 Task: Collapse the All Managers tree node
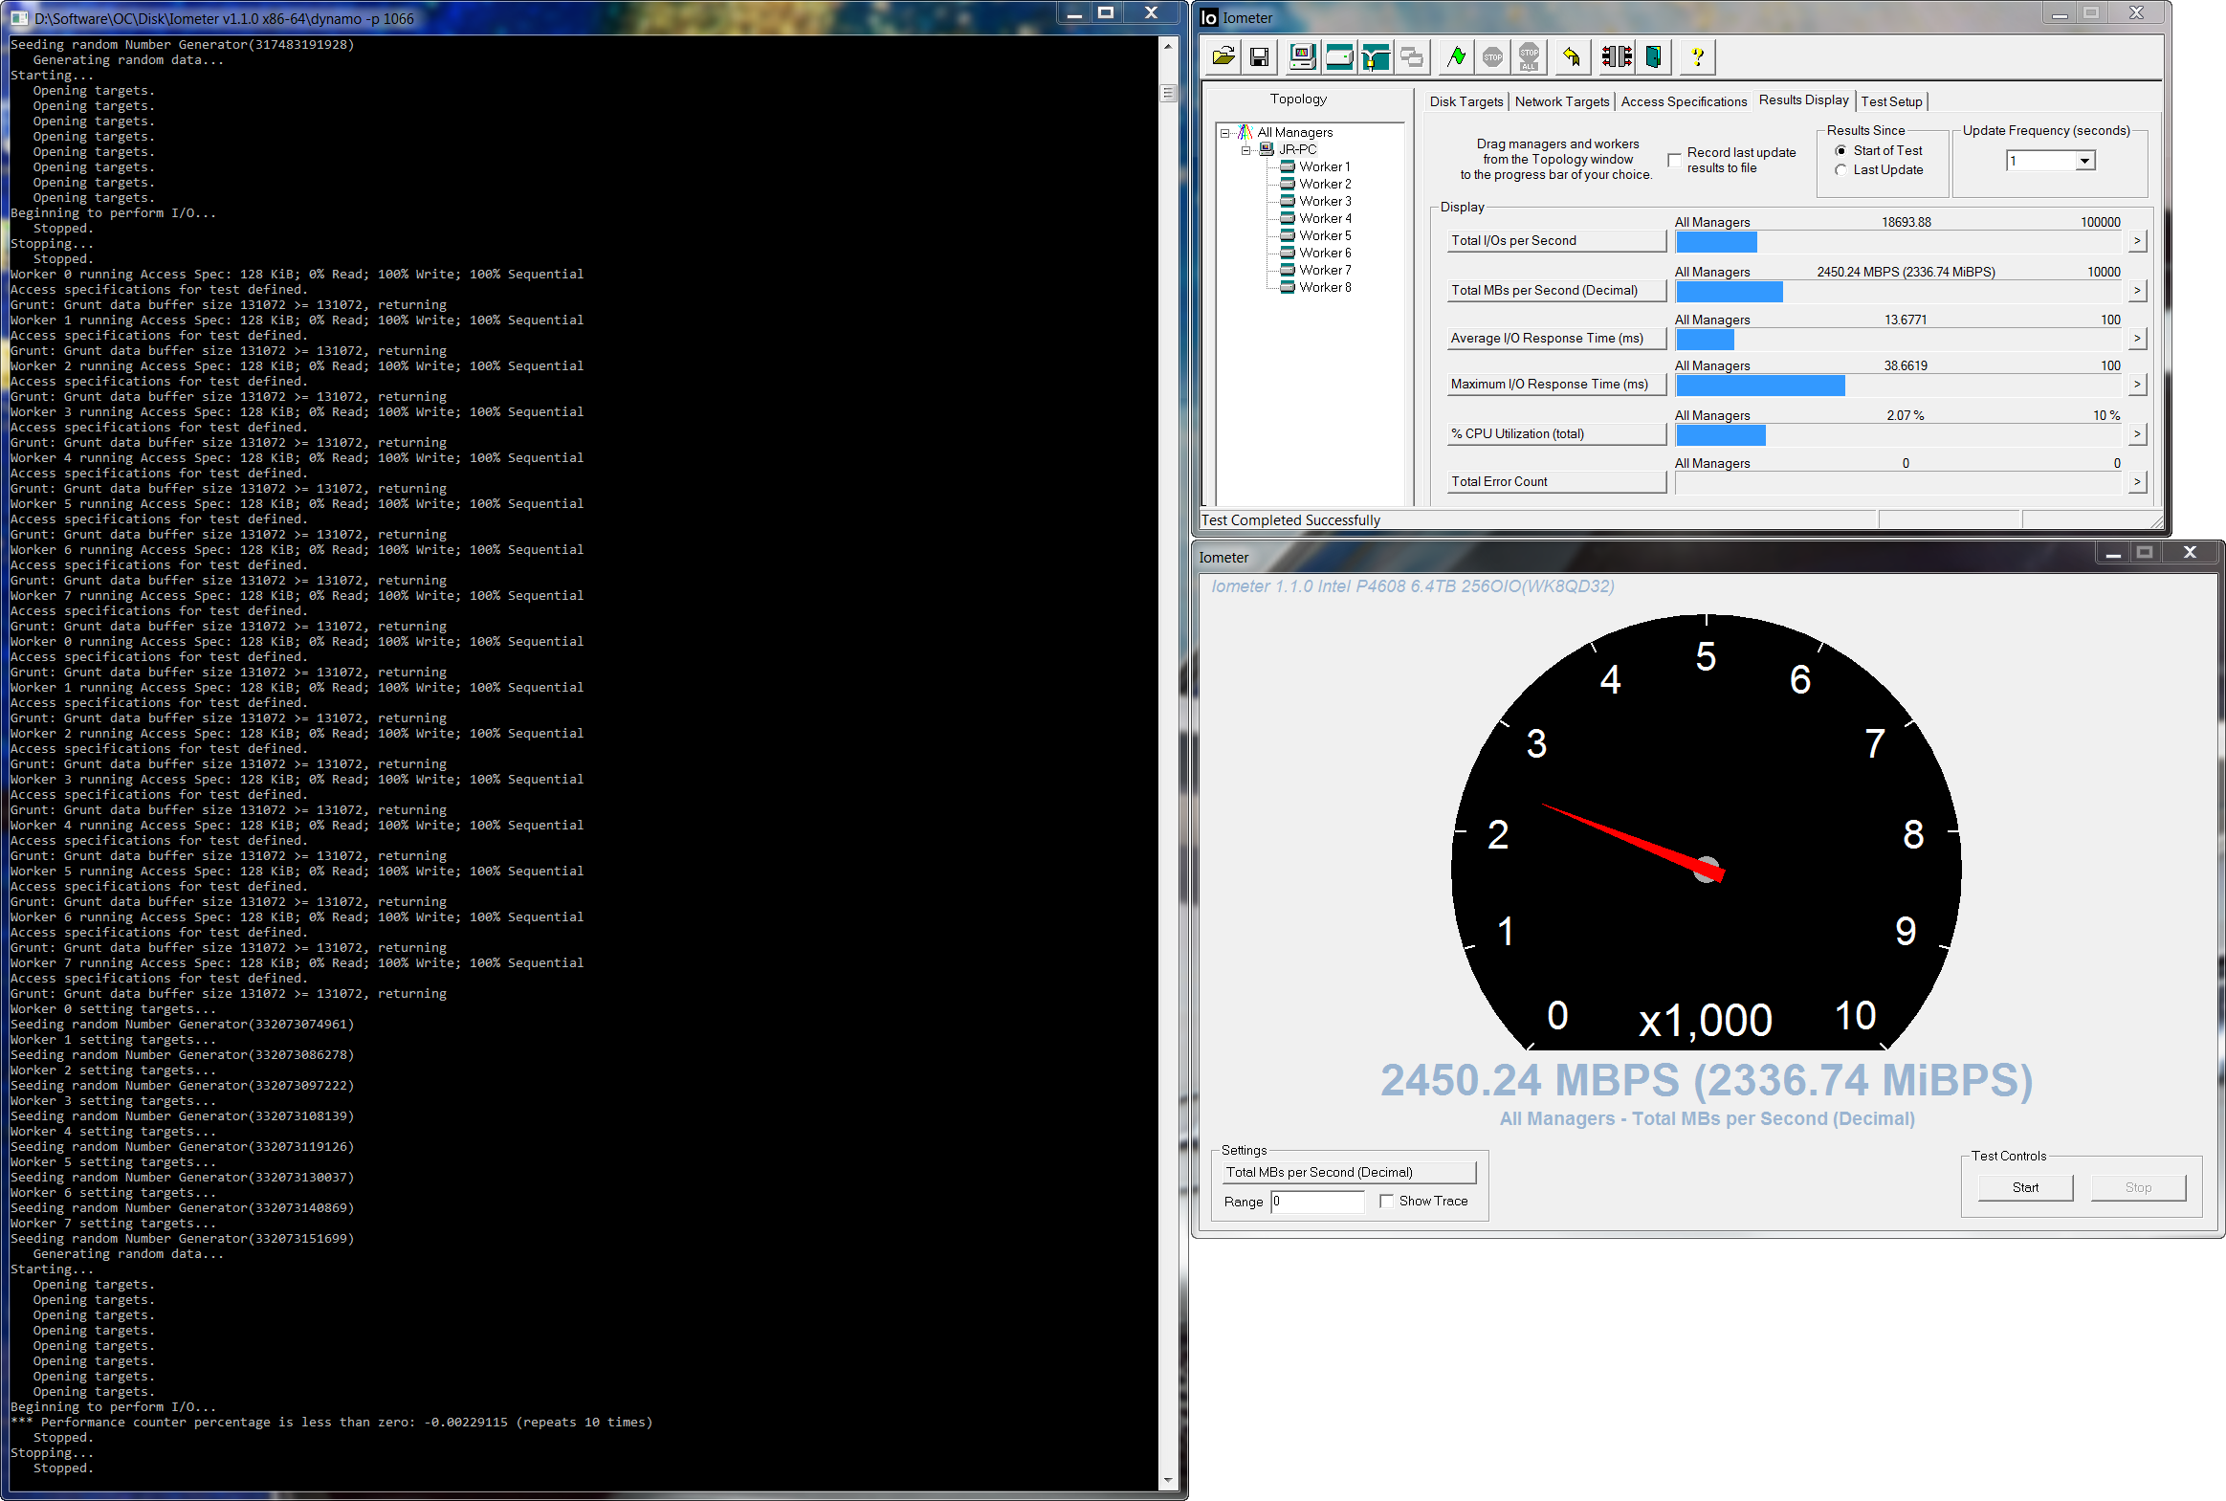[x=1224, y=133]
